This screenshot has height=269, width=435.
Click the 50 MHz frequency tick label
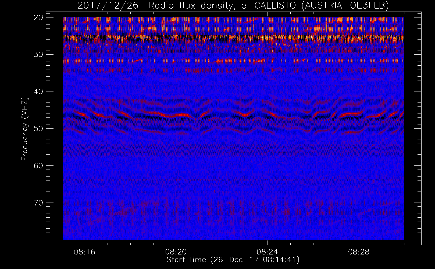point(39,129)
